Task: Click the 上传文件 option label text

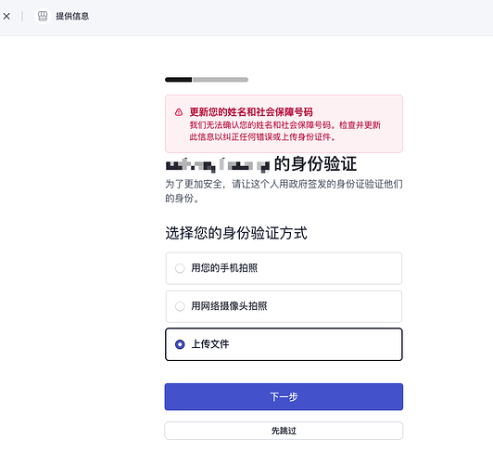Action: (x=210, y=344)
